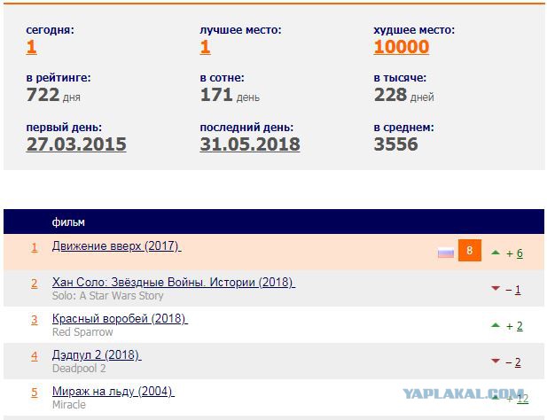Click orange rating badge 8
The height and width of the screenshot is (420, 547).
470,250
